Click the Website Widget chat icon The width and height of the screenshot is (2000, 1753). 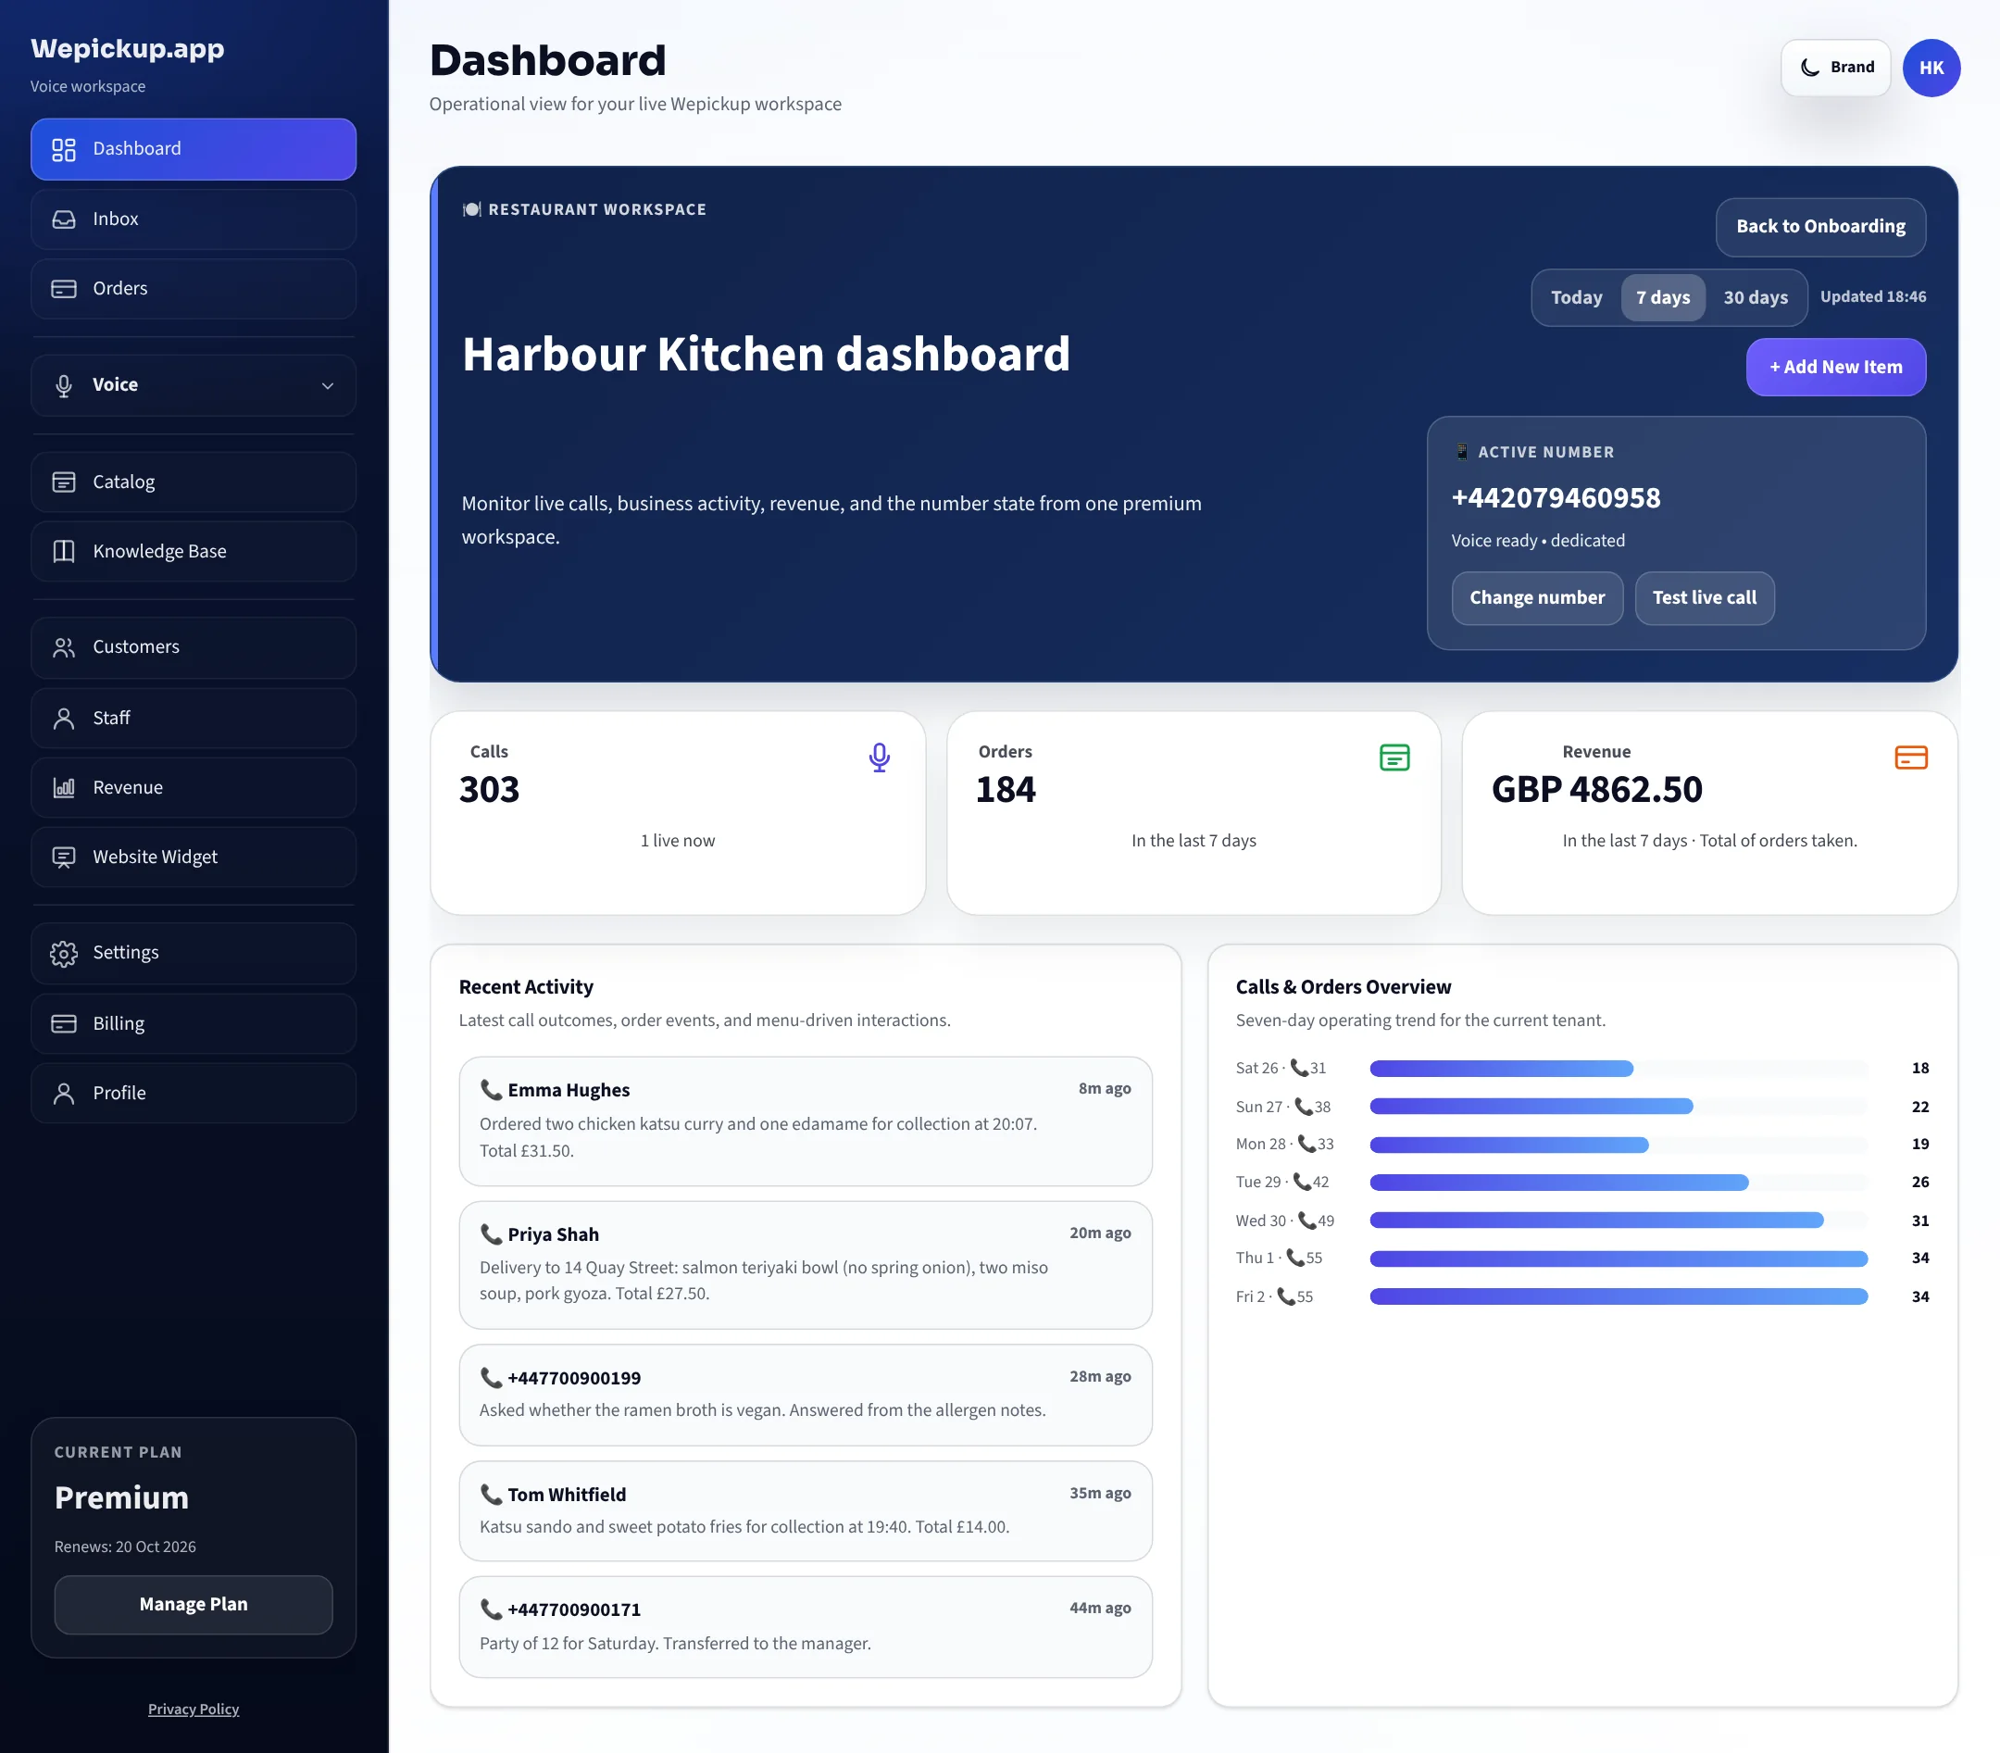[x=64, y=858]
